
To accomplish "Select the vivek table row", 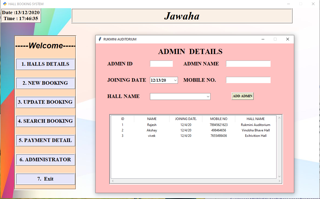I will [194, 136].
